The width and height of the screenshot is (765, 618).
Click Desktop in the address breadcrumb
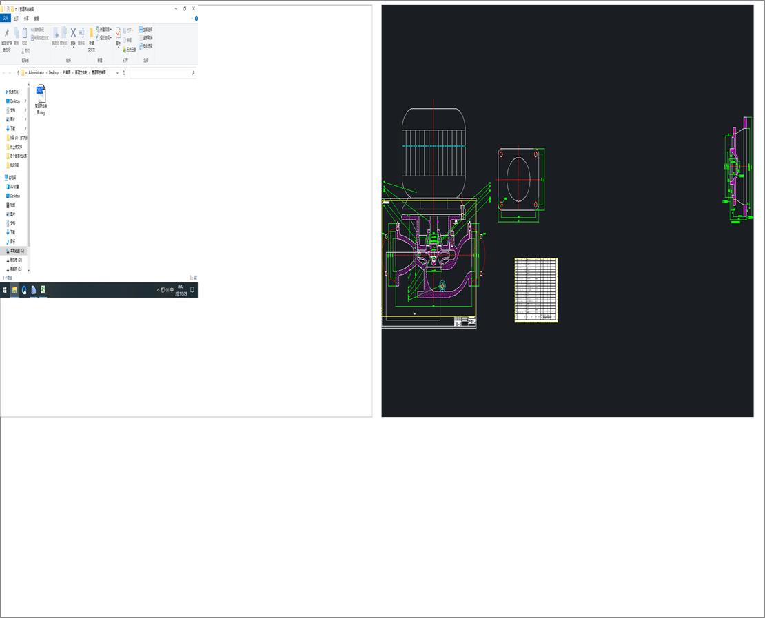coord(54,72)
